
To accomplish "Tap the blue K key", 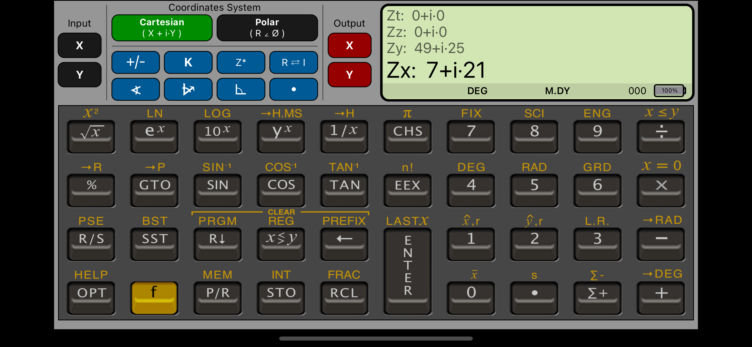I will [188, 62].
